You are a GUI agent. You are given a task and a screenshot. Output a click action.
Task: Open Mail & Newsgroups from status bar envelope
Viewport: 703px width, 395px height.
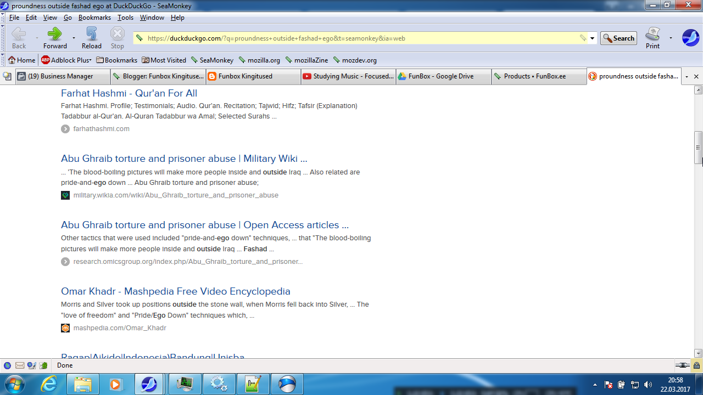click(x=19, y=365)
